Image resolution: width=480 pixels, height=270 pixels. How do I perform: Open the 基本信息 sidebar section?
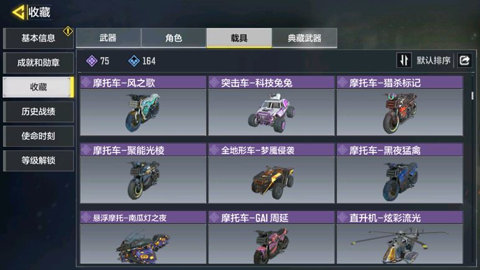pyautogui.click(x=38, y=38)
